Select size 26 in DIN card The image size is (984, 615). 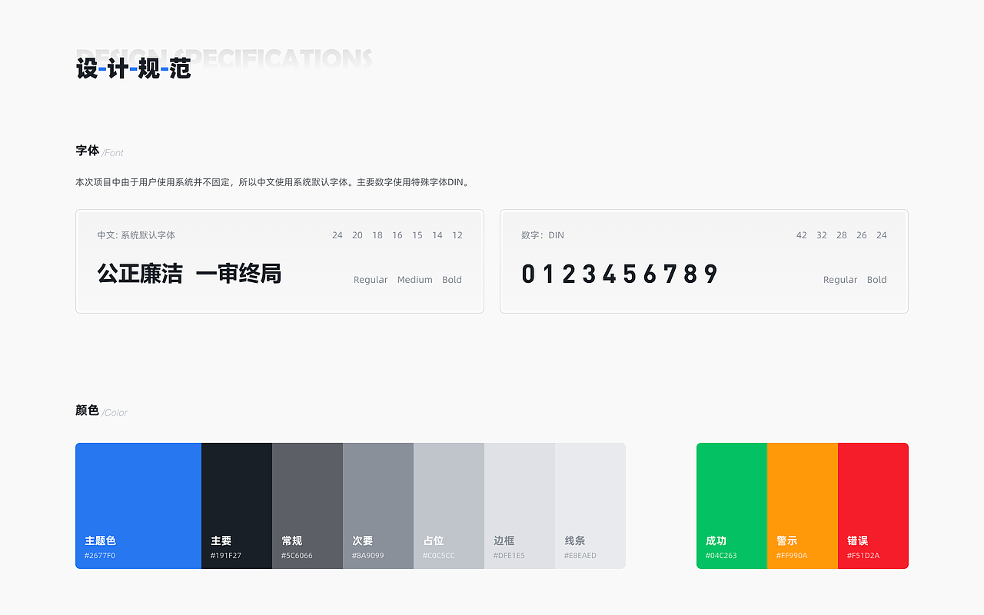coord(862,235)
